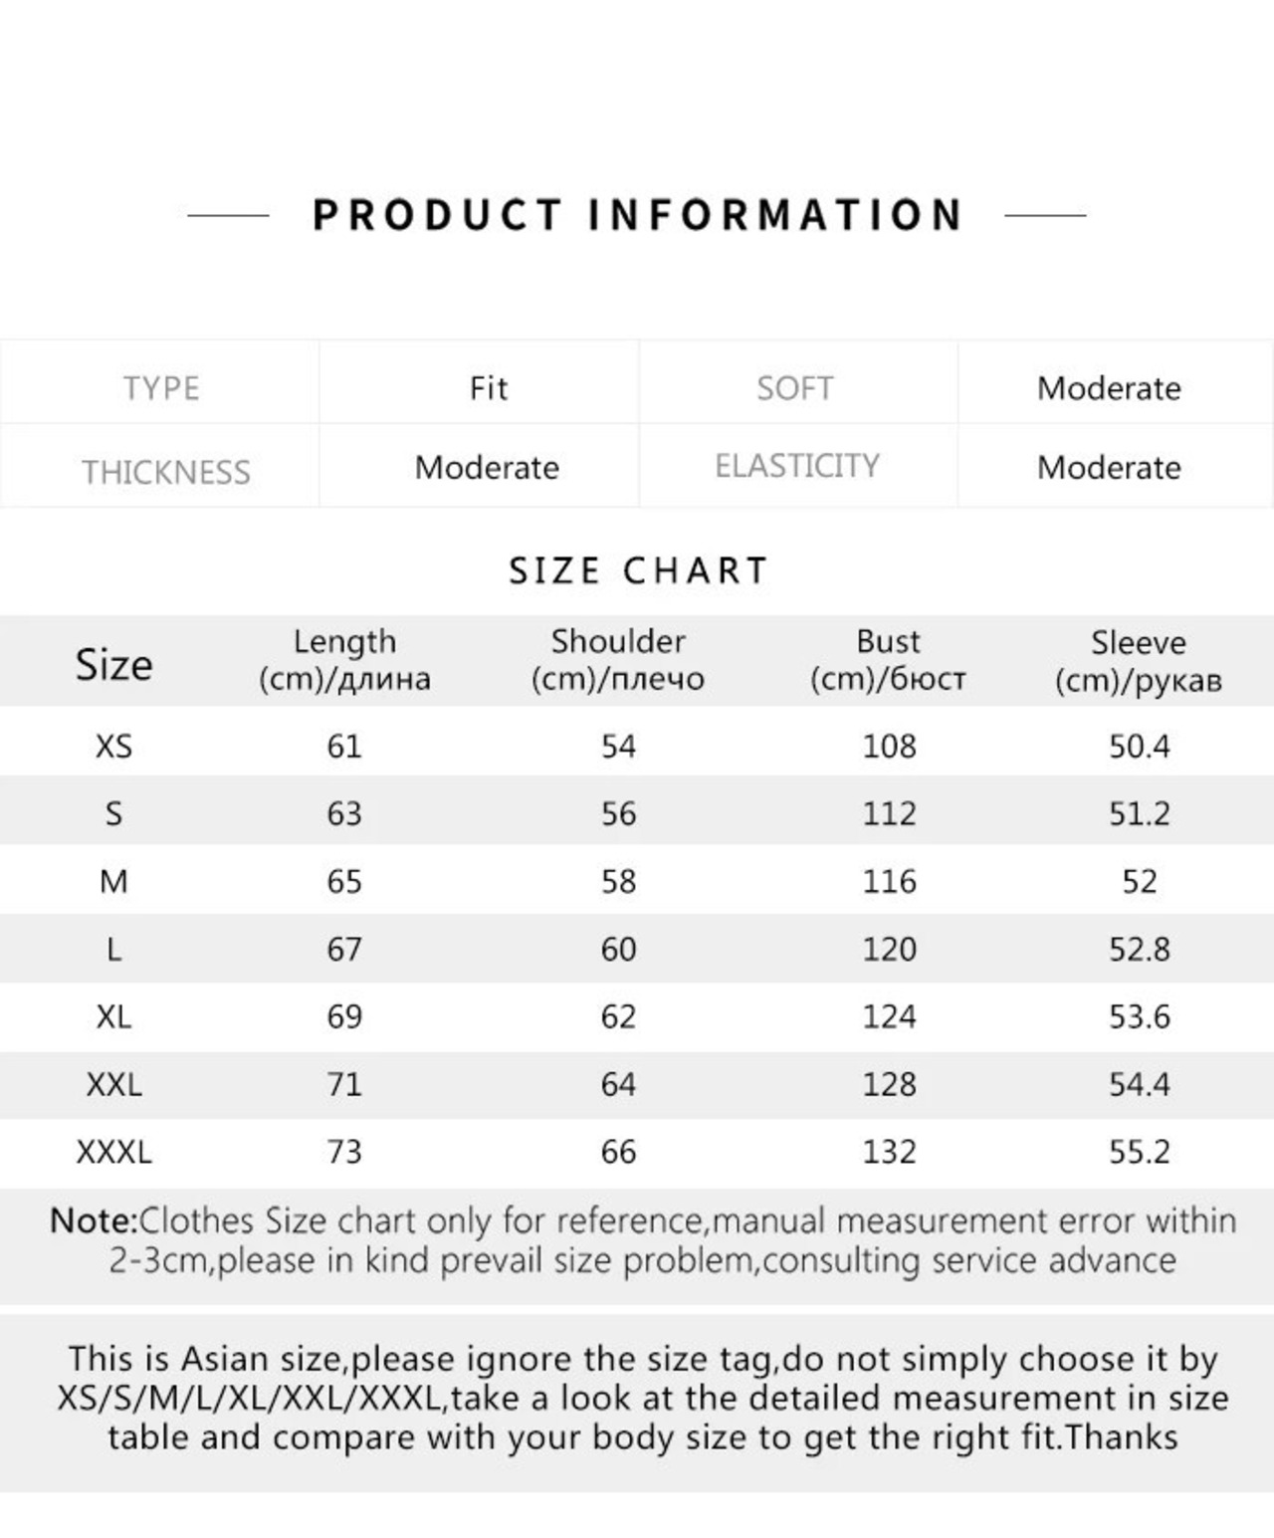The height and width of the screenshot is (1538, 1274).
Task: Click the Note about measurement error
Action: (642, 1240)
